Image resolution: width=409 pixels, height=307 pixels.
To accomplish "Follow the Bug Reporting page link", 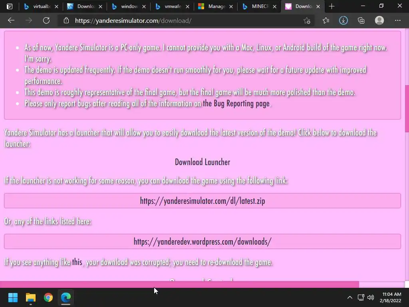I will [x=236, y=104].
